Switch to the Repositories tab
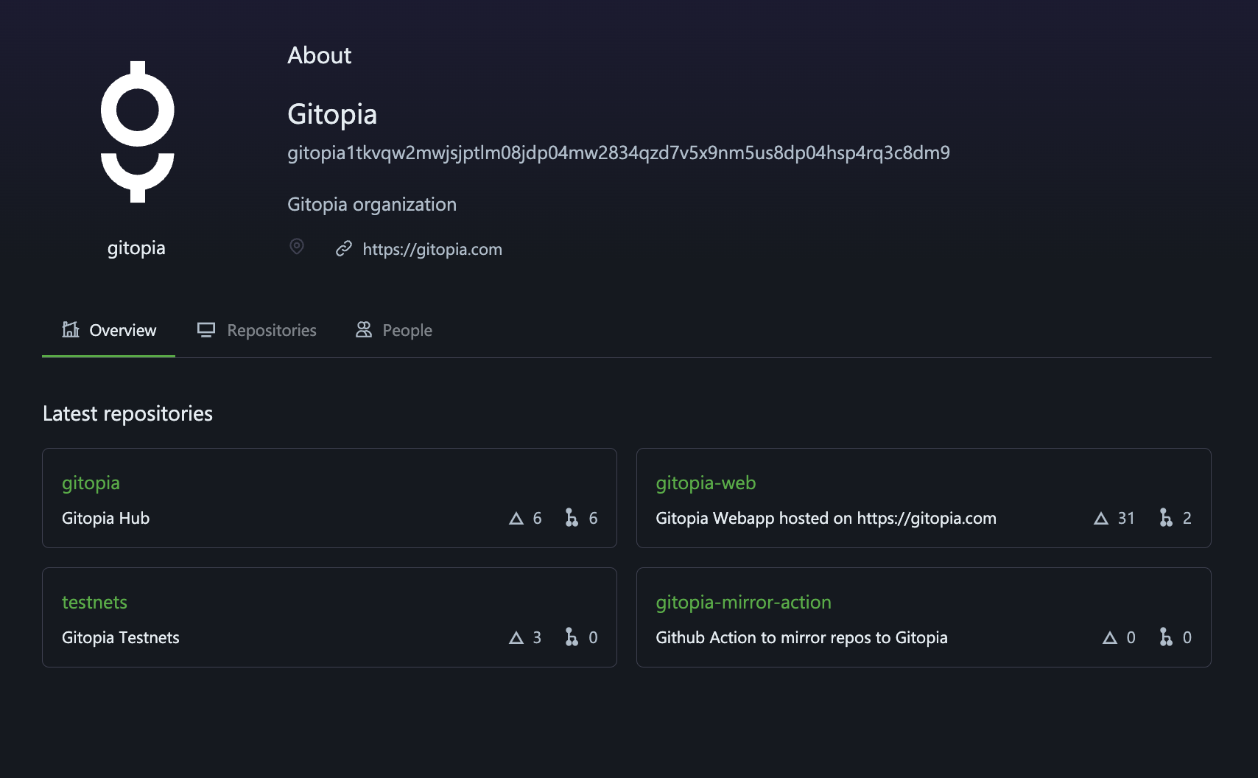The image size is (1258, 778). point(256,330)
